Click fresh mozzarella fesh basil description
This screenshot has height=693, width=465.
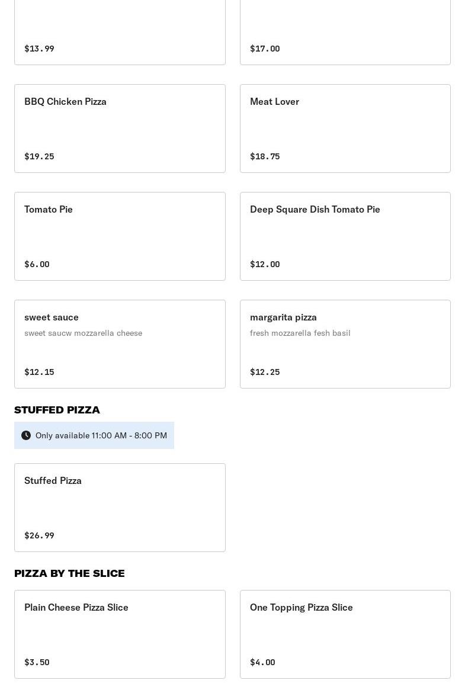(300, 333)
